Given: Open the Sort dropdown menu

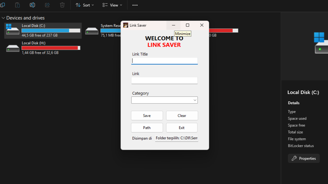Looking at the screenshot, I should click(x=85, y=5).
